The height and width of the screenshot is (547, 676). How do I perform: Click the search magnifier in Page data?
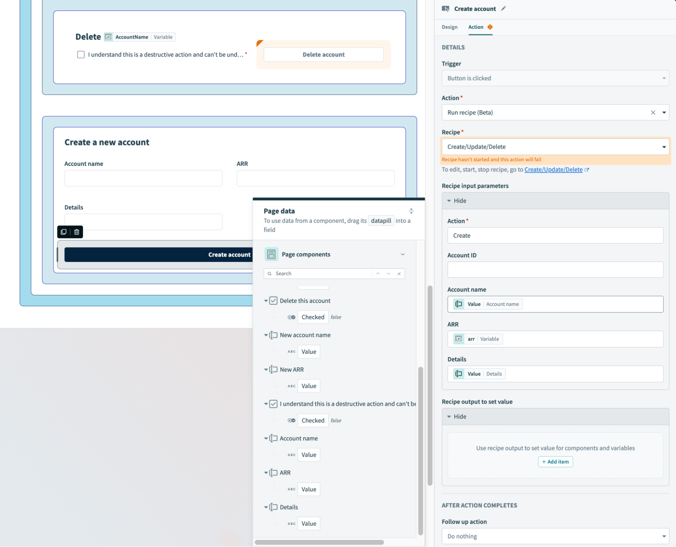click(269, 273)
